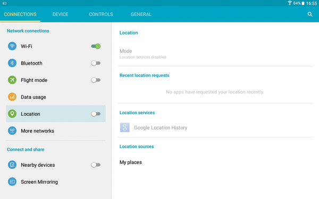This screenshot has width=319, height=199.
Task: Tap the Bluetooth round icon
Action: tap(12, 63)
